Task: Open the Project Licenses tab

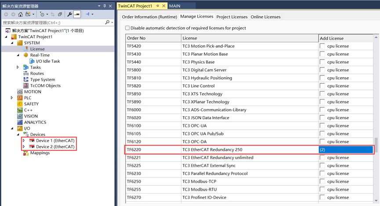Action: (232, 17)
